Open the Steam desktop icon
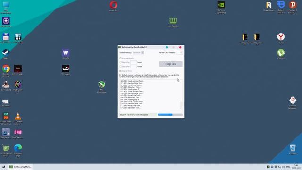The height and width of the screenshot is (170, 302). 6,54
